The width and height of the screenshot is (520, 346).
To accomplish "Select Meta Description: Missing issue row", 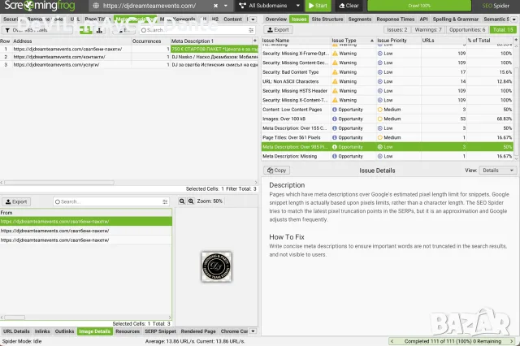I will click(x=388, y=156).
